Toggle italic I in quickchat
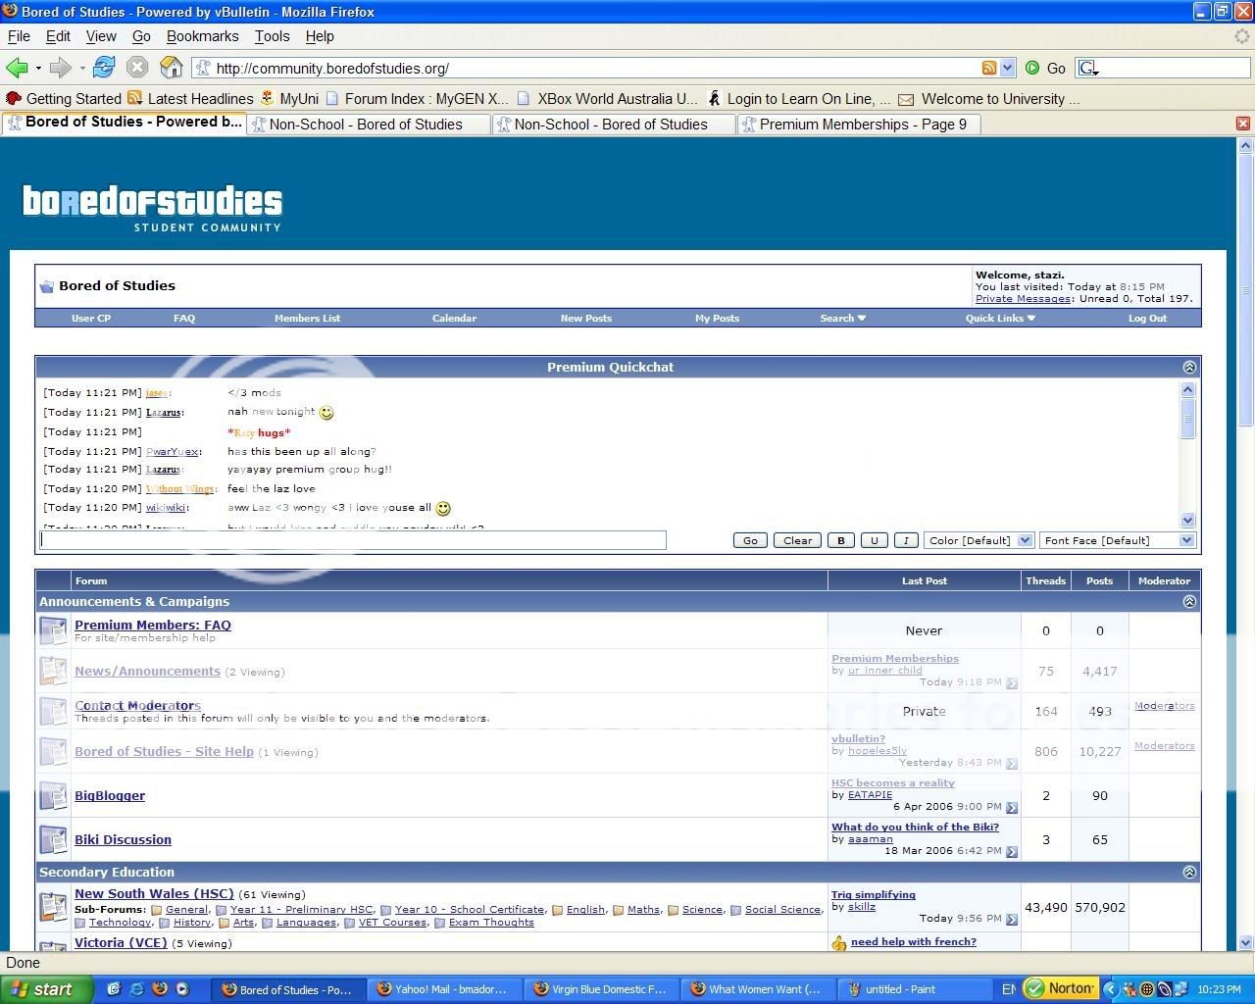Image resolution: width=1255 pixels, height=1004 pixels. tap(906, 540)
